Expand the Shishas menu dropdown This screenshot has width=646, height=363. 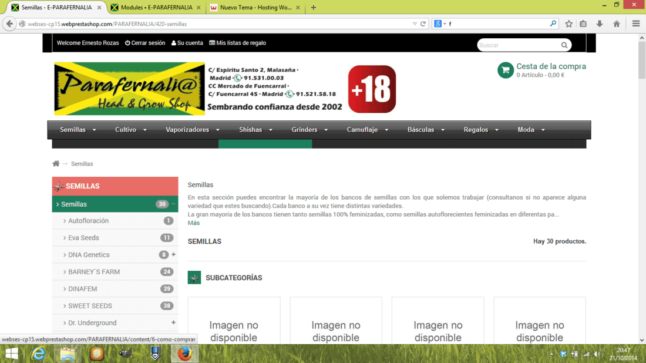click(x=271, y=130)
